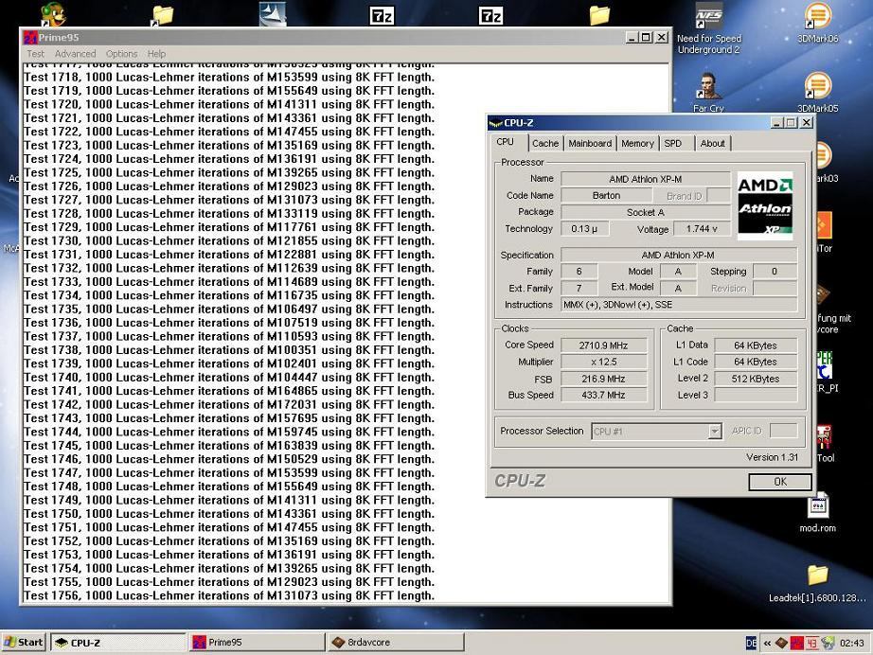Activate the 8rdavcore taskbar button
Image resolution: width=873 pixels, height=655 pixels.
(396, 643)
